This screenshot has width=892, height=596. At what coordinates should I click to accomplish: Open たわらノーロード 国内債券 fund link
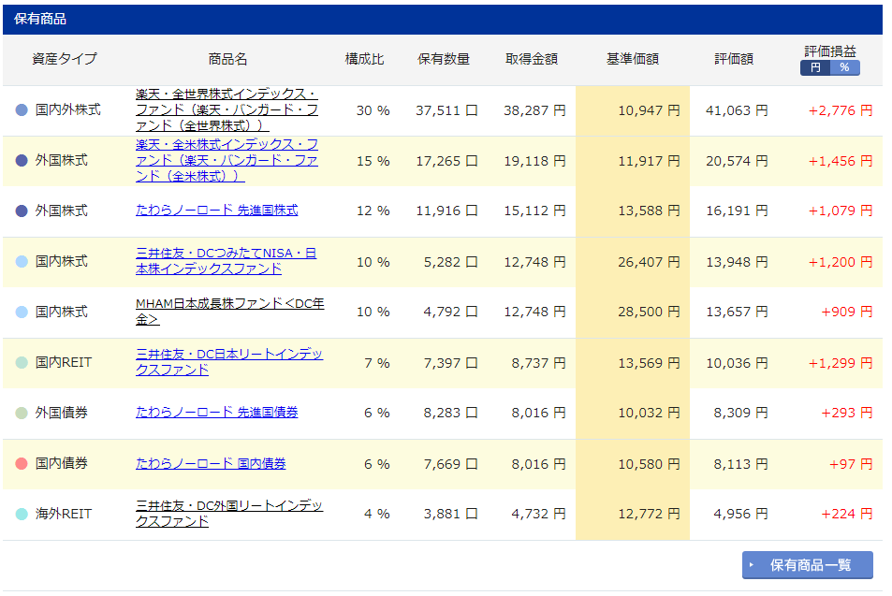(211, 463)
